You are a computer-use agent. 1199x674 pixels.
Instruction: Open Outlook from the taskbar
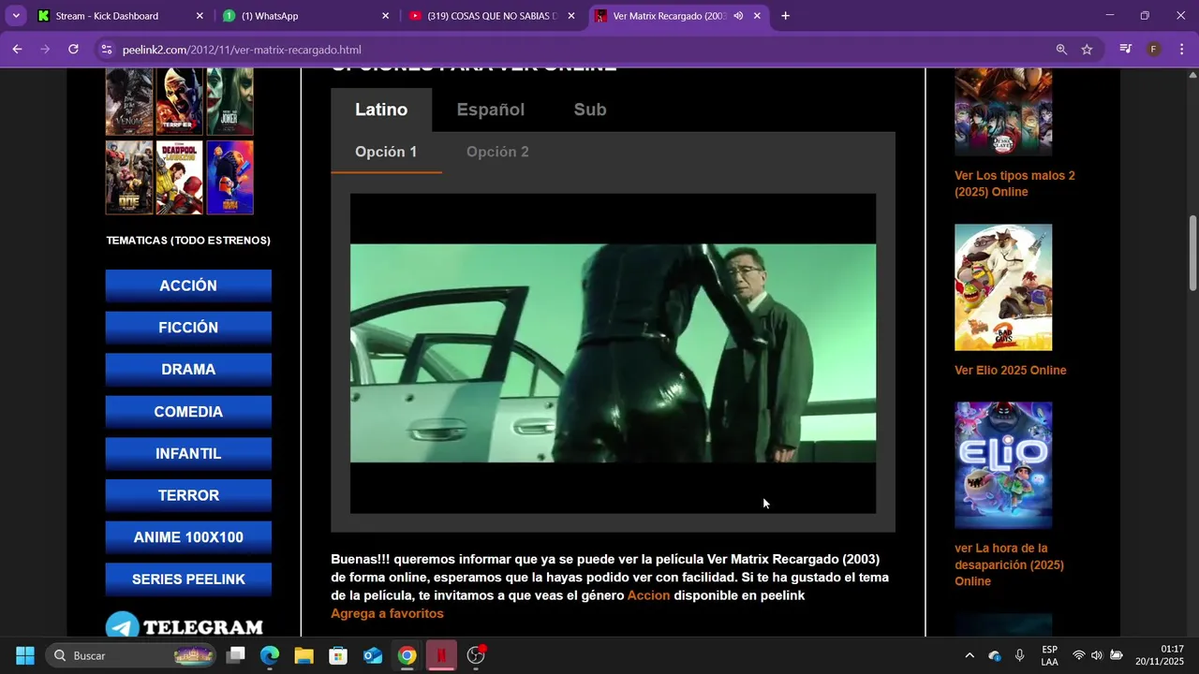tap(373, 655)
